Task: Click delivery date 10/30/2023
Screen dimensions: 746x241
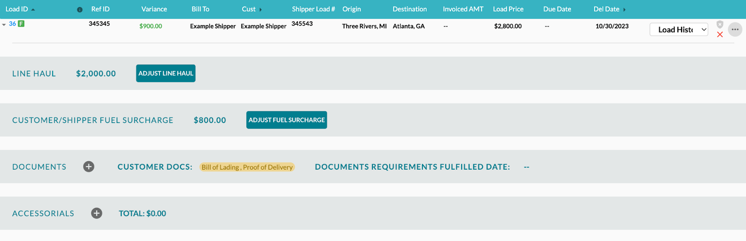Action: (x=612, y=26)
